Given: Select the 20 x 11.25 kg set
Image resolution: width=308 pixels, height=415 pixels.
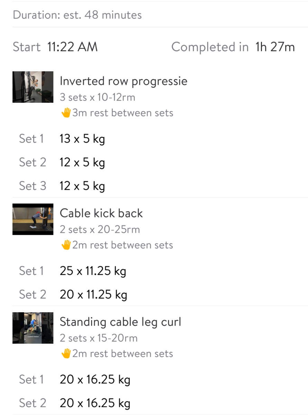Looking at the screenshot, I should tap(93, 295).
